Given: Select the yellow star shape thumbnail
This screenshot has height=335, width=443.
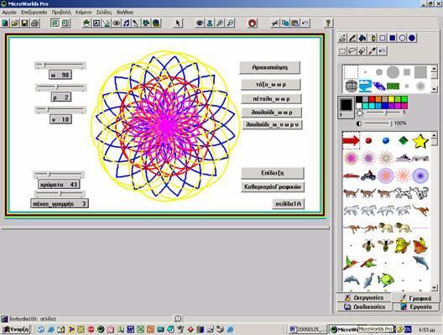Looking at the screenshot, I should point(420,141).
